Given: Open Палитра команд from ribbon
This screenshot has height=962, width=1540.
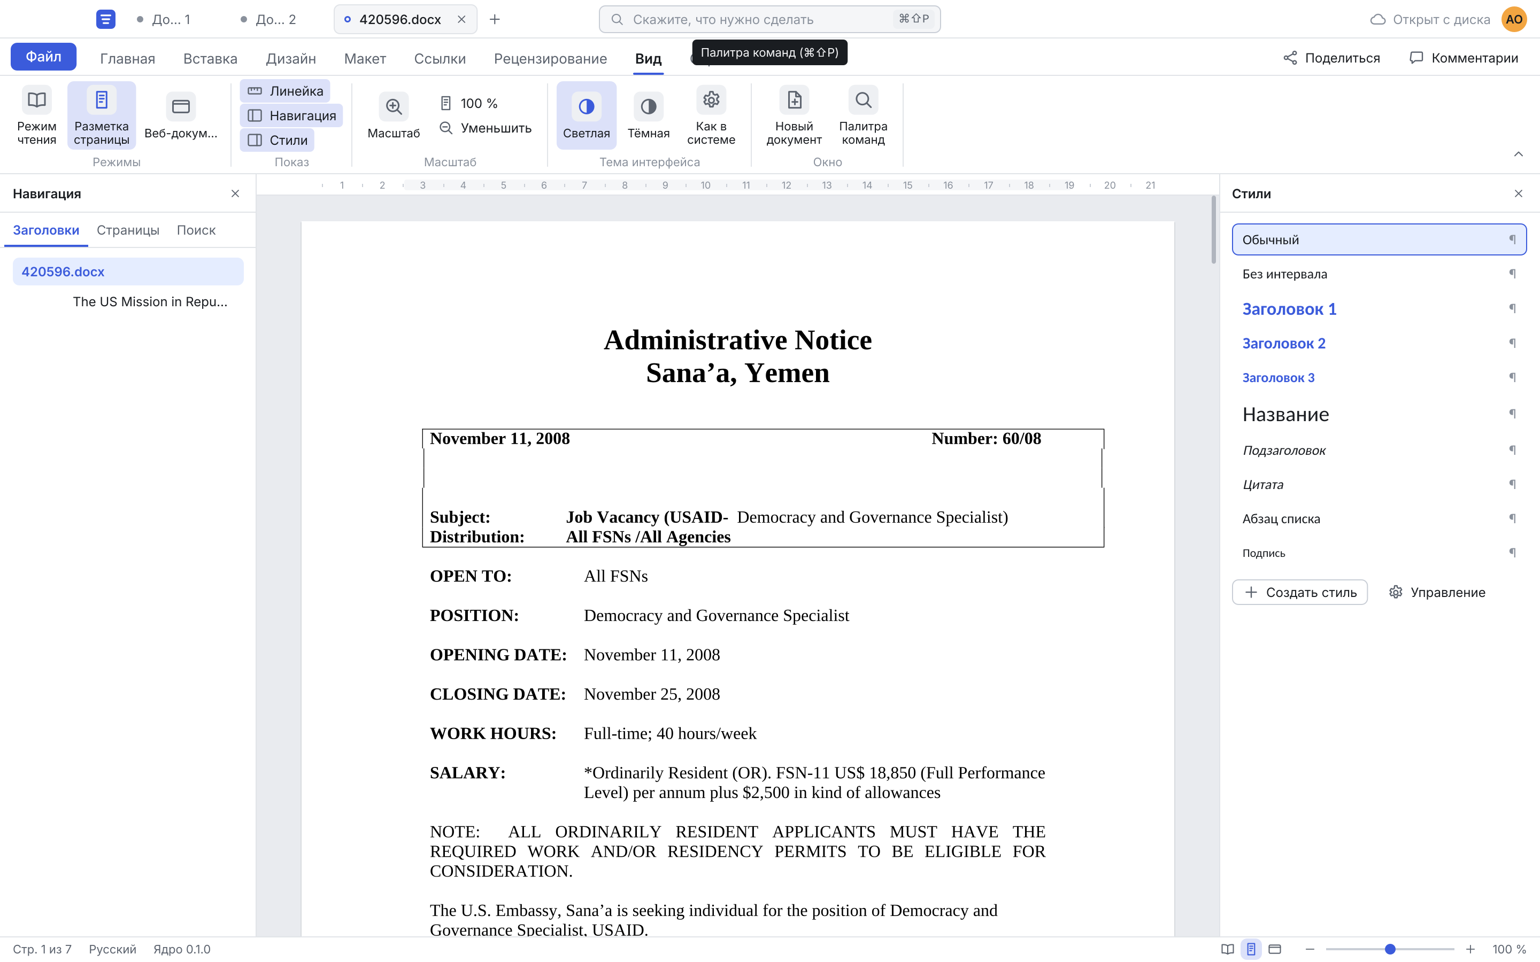Looking at the screenshot, I should coord(863,115).
